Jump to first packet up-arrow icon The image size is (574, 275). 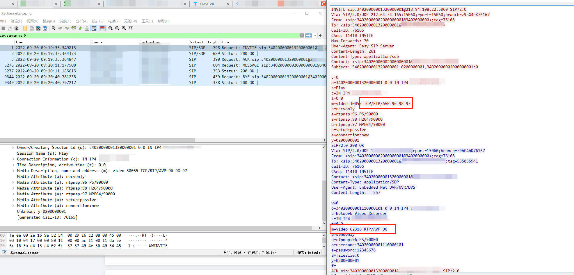click(80, 28)
